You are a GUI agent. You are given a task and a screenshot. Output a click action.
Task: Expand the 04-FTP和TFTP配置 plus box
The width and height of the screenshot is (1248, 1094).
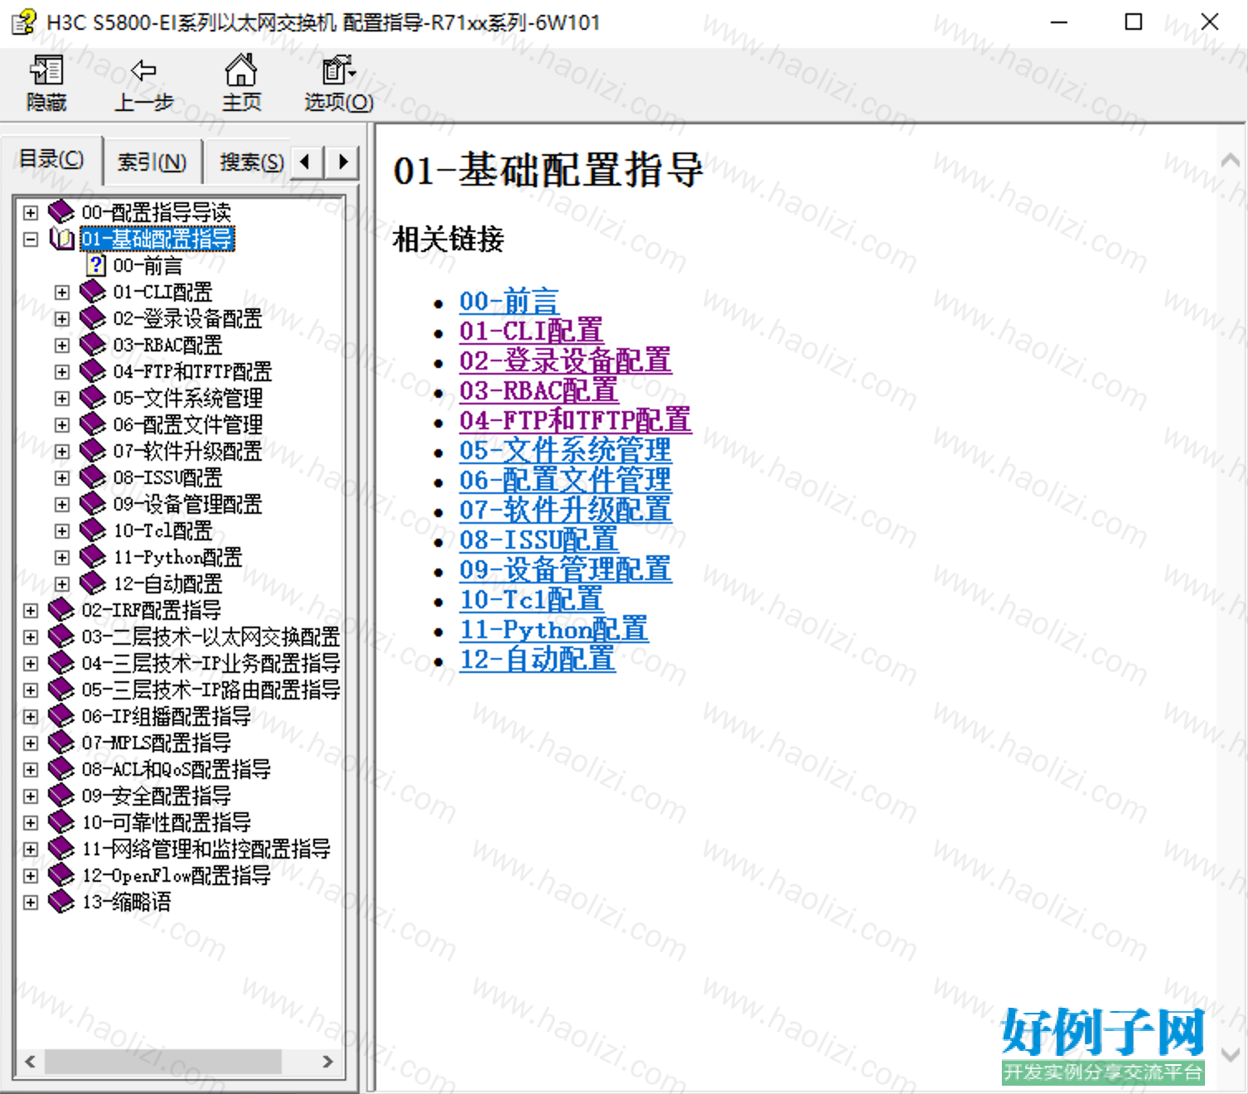(62, 372)
